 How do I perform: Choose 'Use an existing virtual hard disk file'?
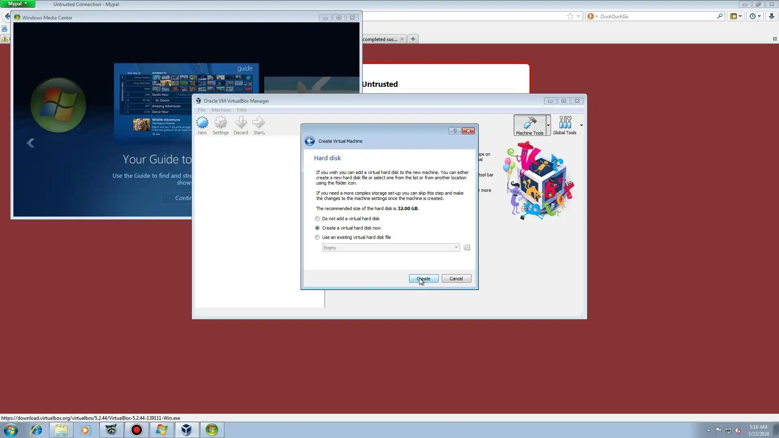click(317, 237)
